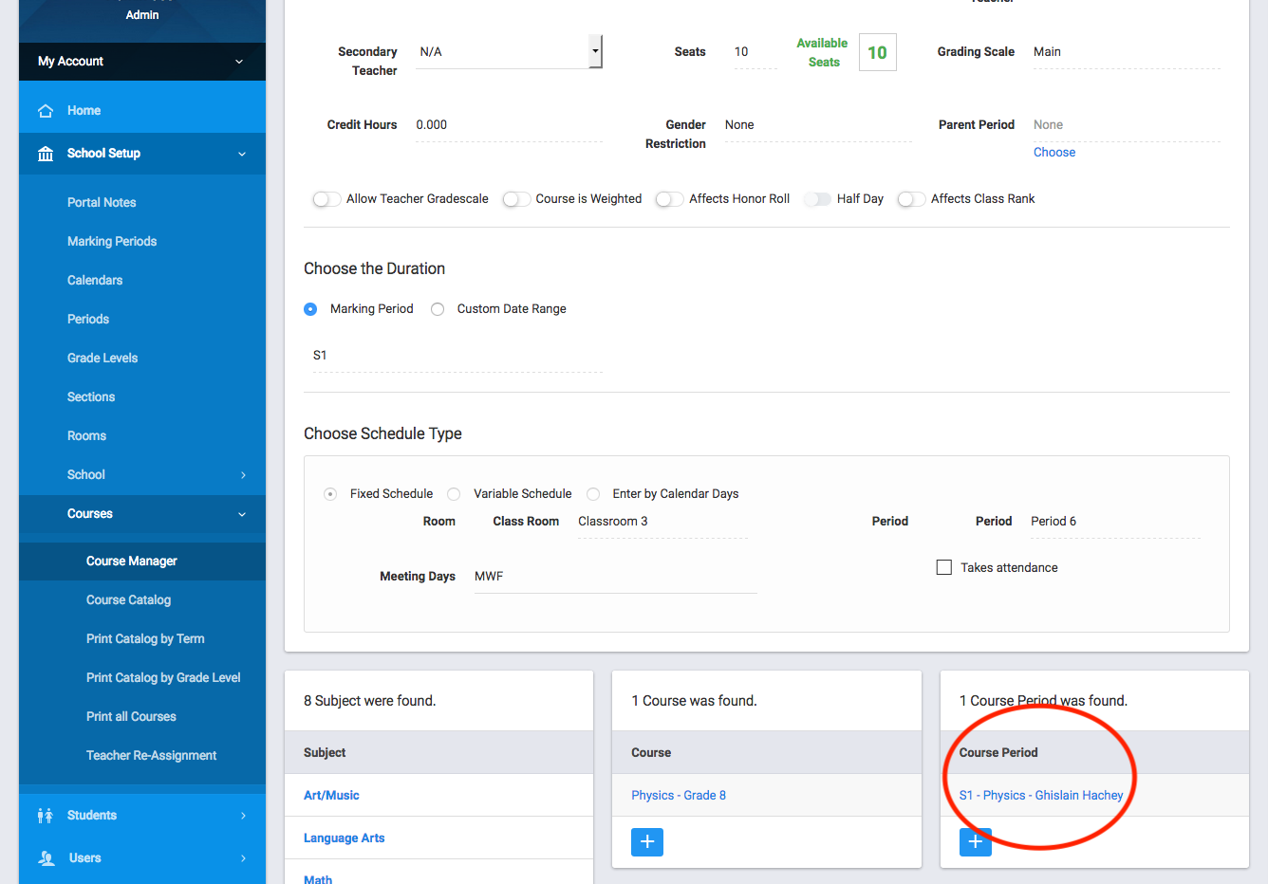Click the Students people icon
The image size is (1268, 884).
(46, 816)
